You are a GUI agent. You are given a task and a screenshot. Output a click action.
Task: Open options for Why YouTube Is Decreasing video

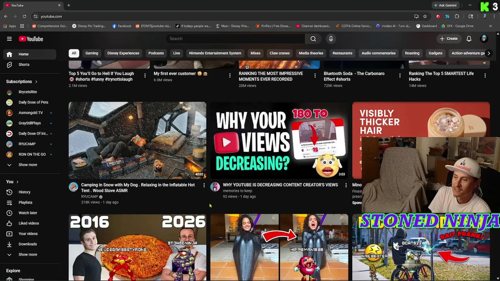pos(346,185)
